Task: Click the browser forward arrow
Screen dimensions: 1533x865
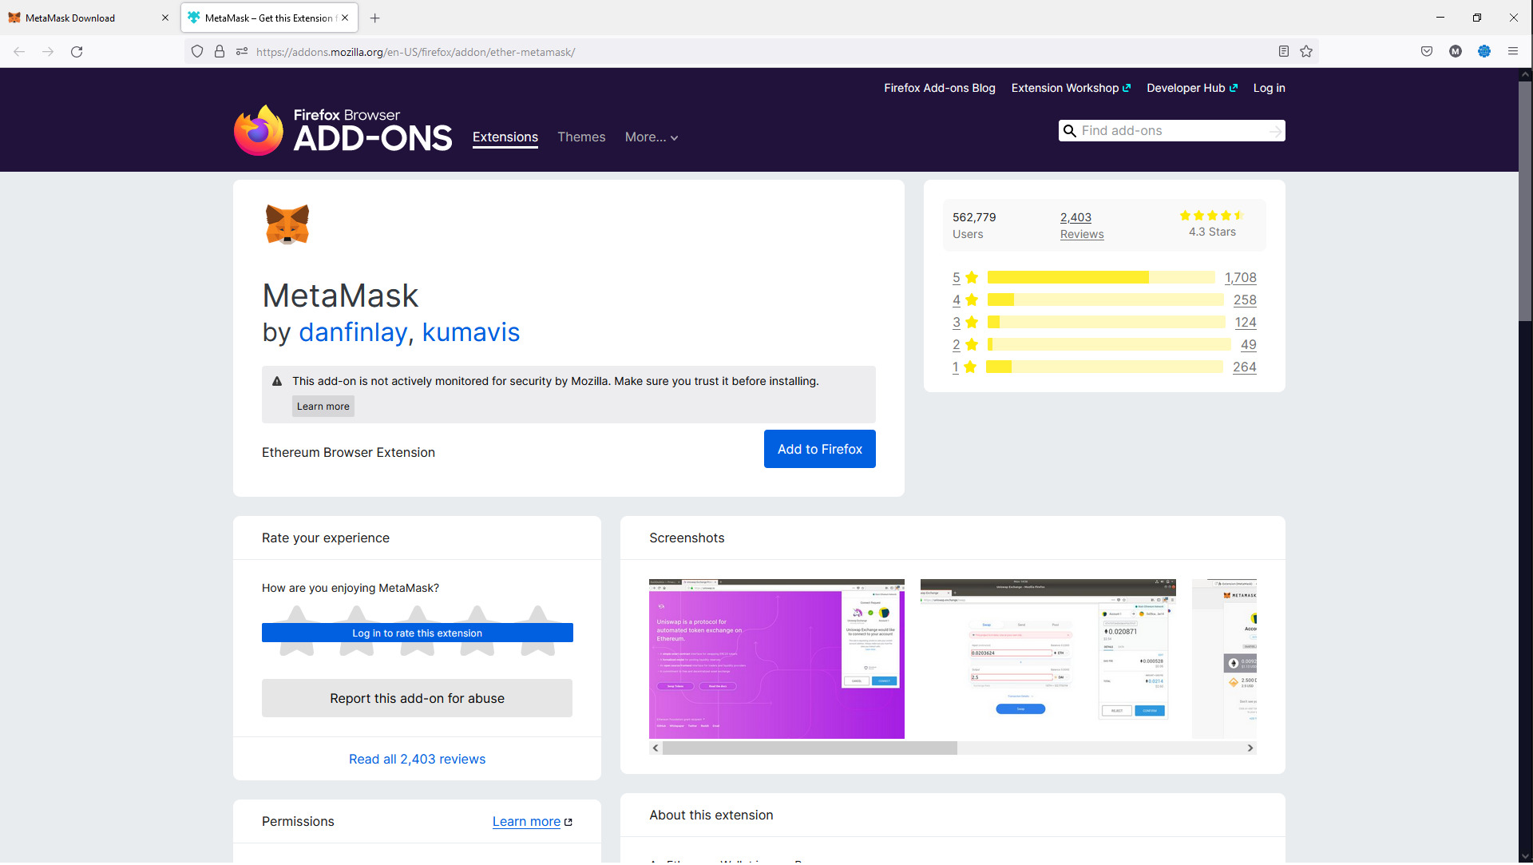Action: pyautogui.click(x=48, y=52)
